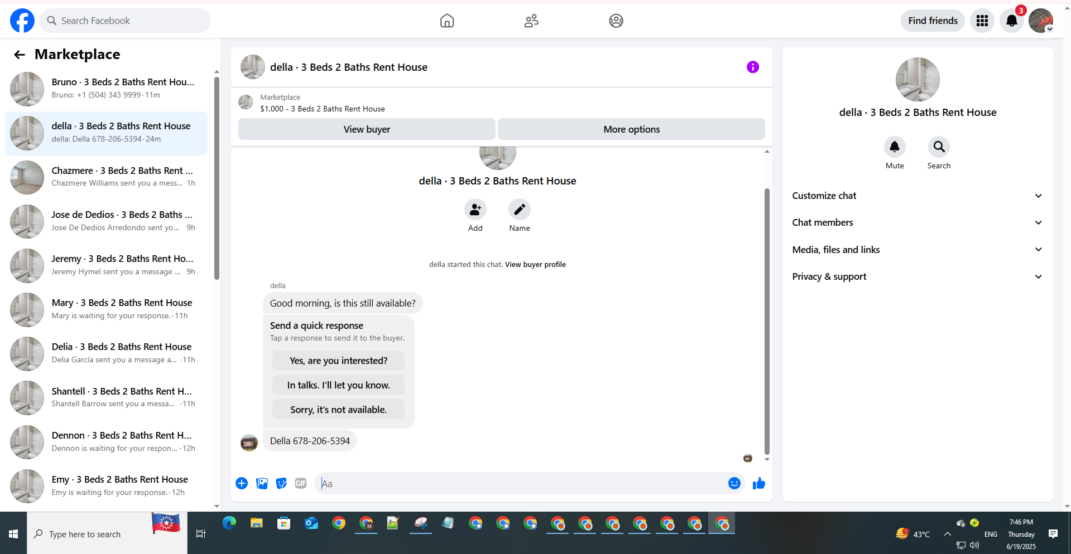Expand the Privacy & support section

point(918,276)
